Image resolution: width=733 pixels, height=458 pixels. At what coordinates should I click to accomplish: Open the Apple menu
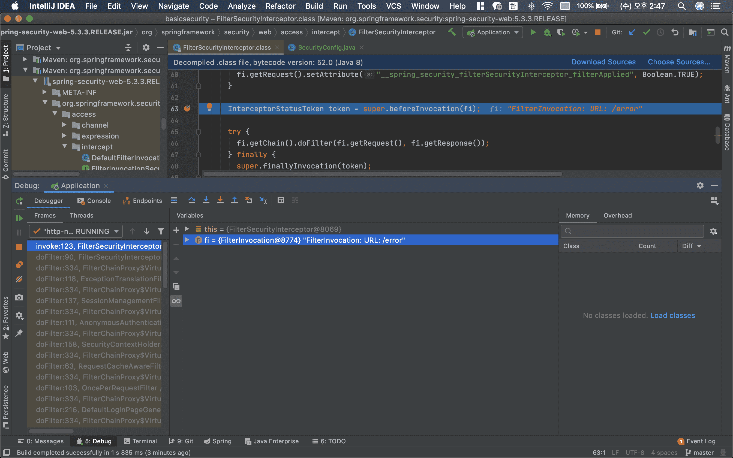[x=14, y=6]
